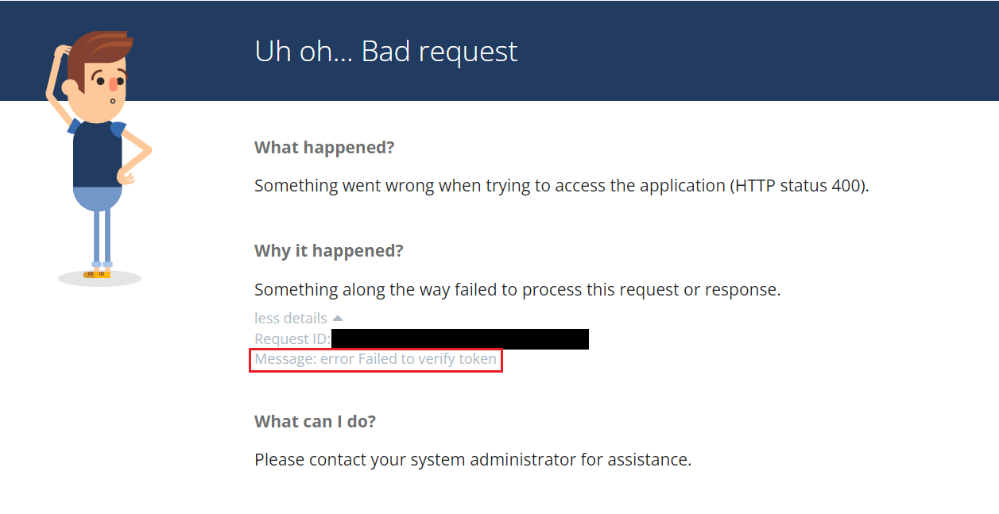Collapse the "less details" section

(x=291, y=318)
